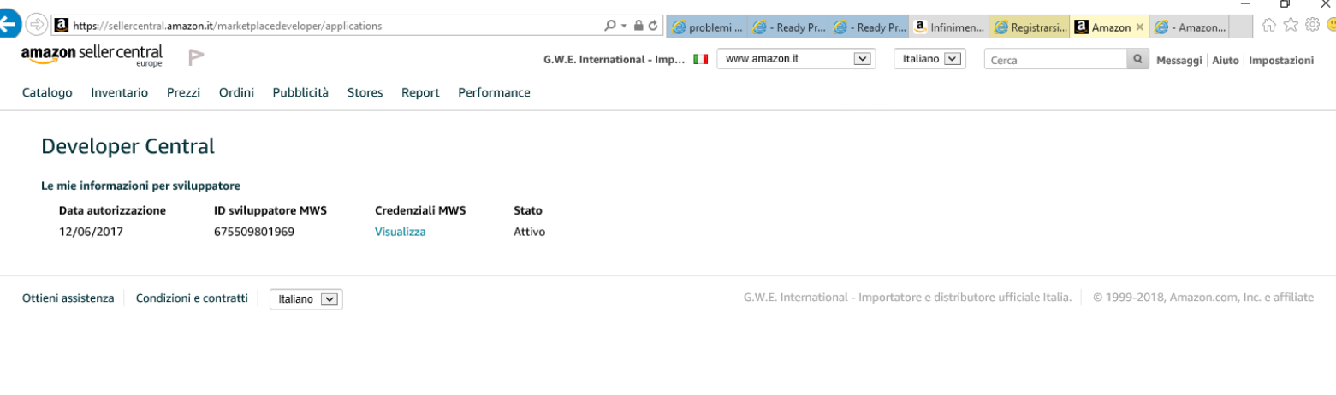Image resolution: width=1336 pixels, height=395 pixels.
Task: Open the Stores menu
Action: [x=365, y=92]
